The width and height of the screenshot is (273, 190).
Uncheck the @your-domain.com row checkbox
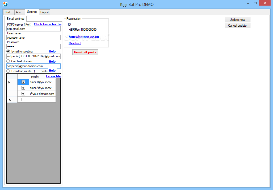click(23, 94)
